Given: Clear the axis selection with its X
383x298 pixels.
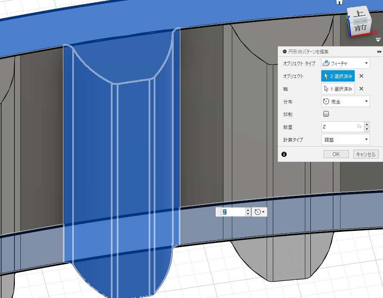Looking at the screenshot, I should pos(361,89).
